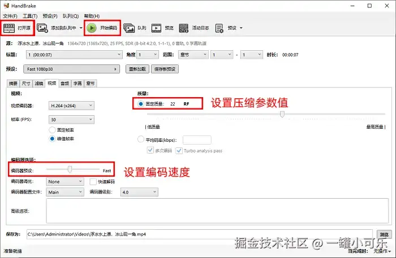
Task: Click the 保存新预设 (Save New Preset) button
Action: pos(165,69)
